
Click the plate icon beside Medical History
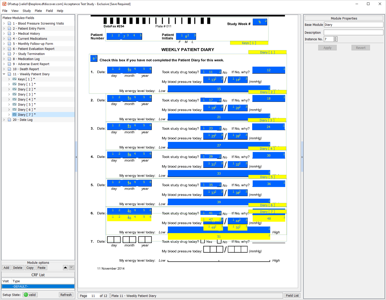[9, 33]
